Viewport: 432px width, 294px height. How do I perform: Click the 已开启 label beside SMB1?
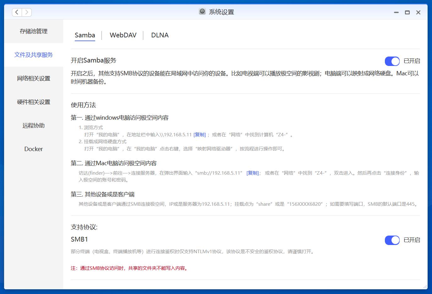pos(412,240)
